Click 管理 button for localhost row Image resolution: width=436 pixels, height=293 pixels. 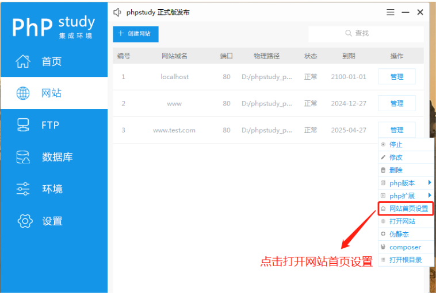(x=397, y=76)
